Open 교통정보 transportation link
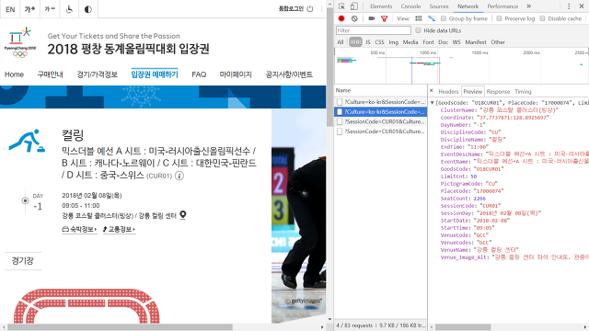The image size is (589, 331). pyautogui.click(x=119, y=229)
